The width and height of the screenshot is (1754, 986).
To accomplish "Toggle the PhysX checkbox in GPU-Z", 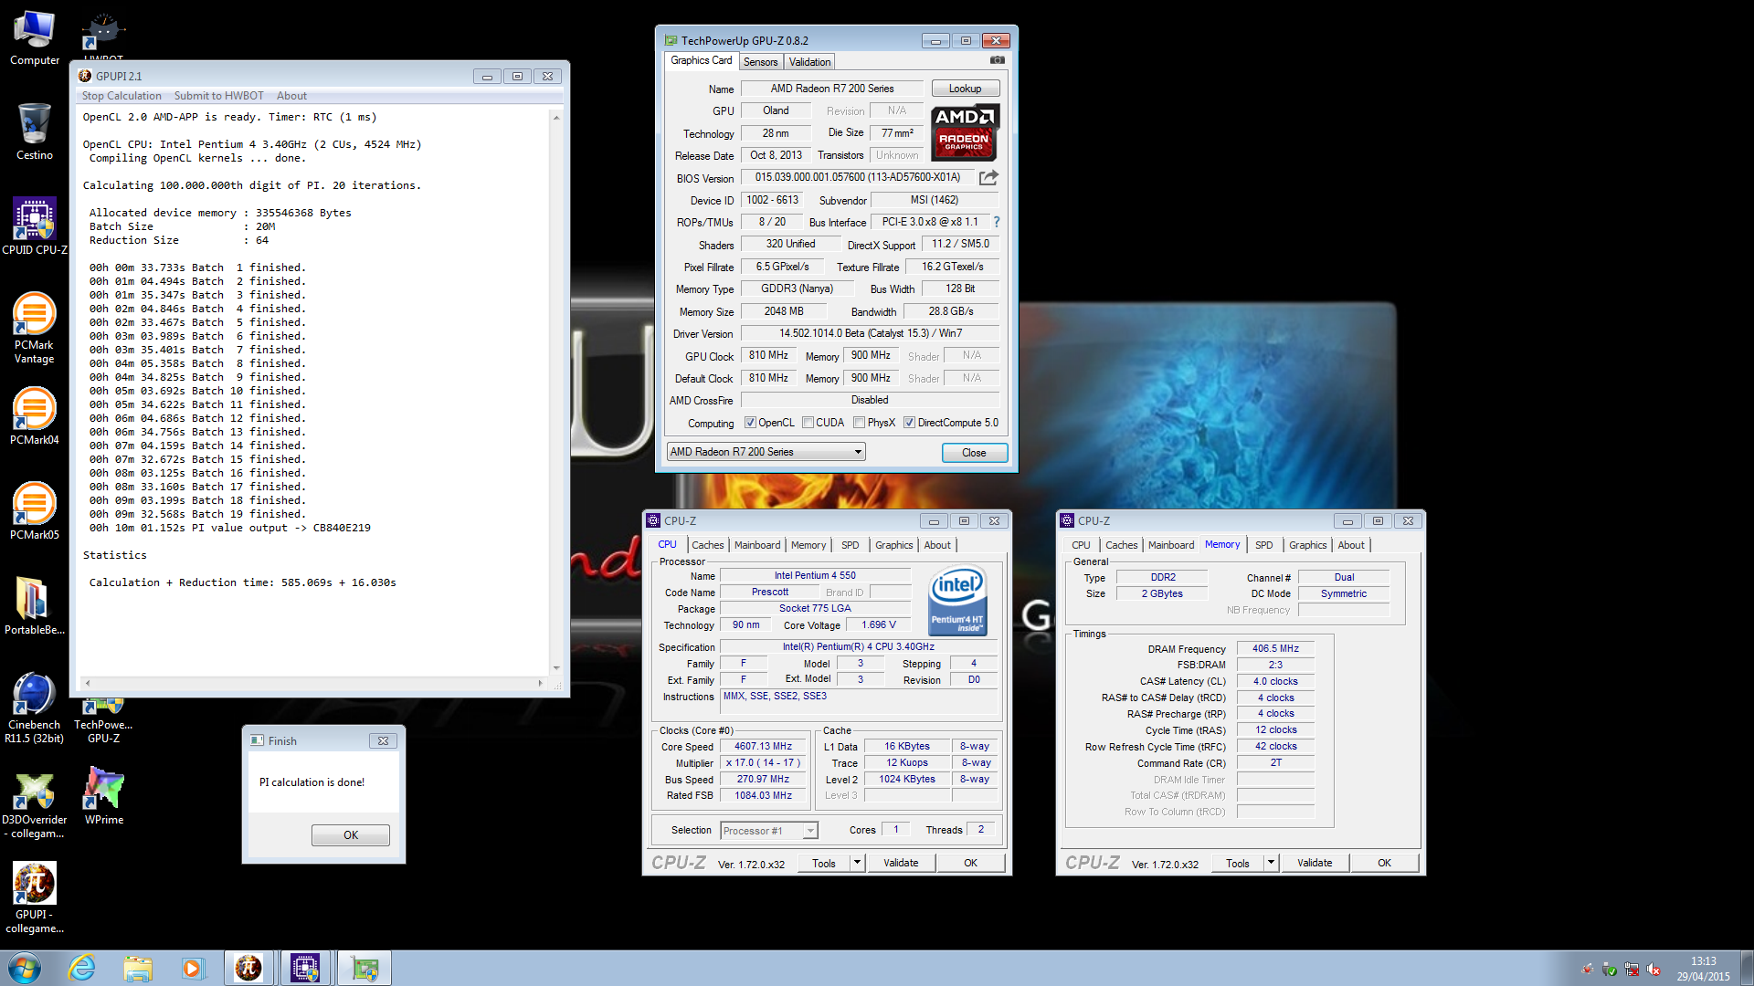I will pyautogui.click(x=859, y=423).
